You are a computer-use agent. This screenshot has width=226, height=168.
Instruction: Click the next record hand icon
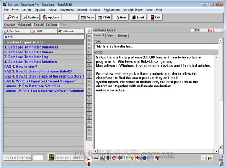[210, 159]
